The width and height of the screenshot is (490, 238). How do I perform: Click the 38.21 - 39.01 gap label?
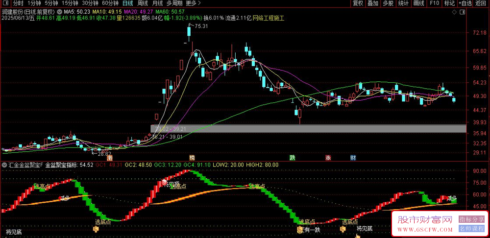[167, 137]
